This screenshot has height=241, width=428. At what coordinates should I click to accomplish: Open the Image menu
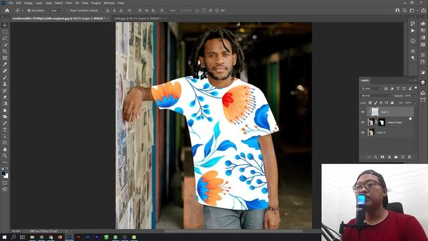[28, 3]
